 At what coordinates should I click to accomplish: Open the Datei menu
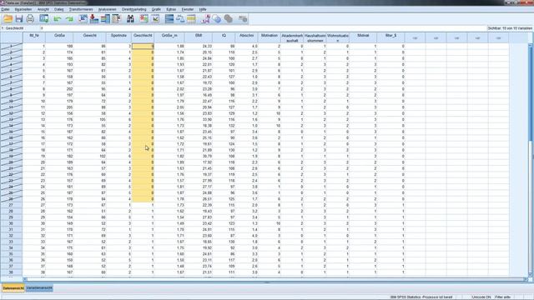[x=5, y=9]
